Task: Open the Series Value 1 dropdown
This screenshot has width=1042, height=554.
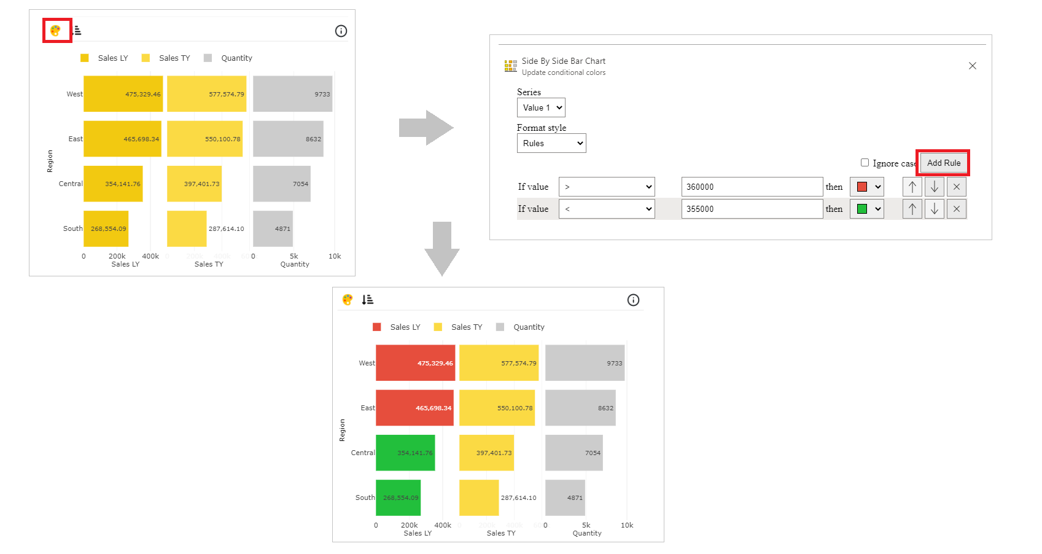Action: click(x=541, y=107)
